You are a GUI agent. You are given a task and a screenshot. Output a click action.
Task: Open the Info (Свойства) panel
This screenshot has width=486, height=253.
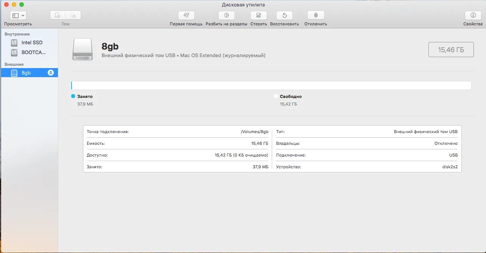[x=473, y=16]
